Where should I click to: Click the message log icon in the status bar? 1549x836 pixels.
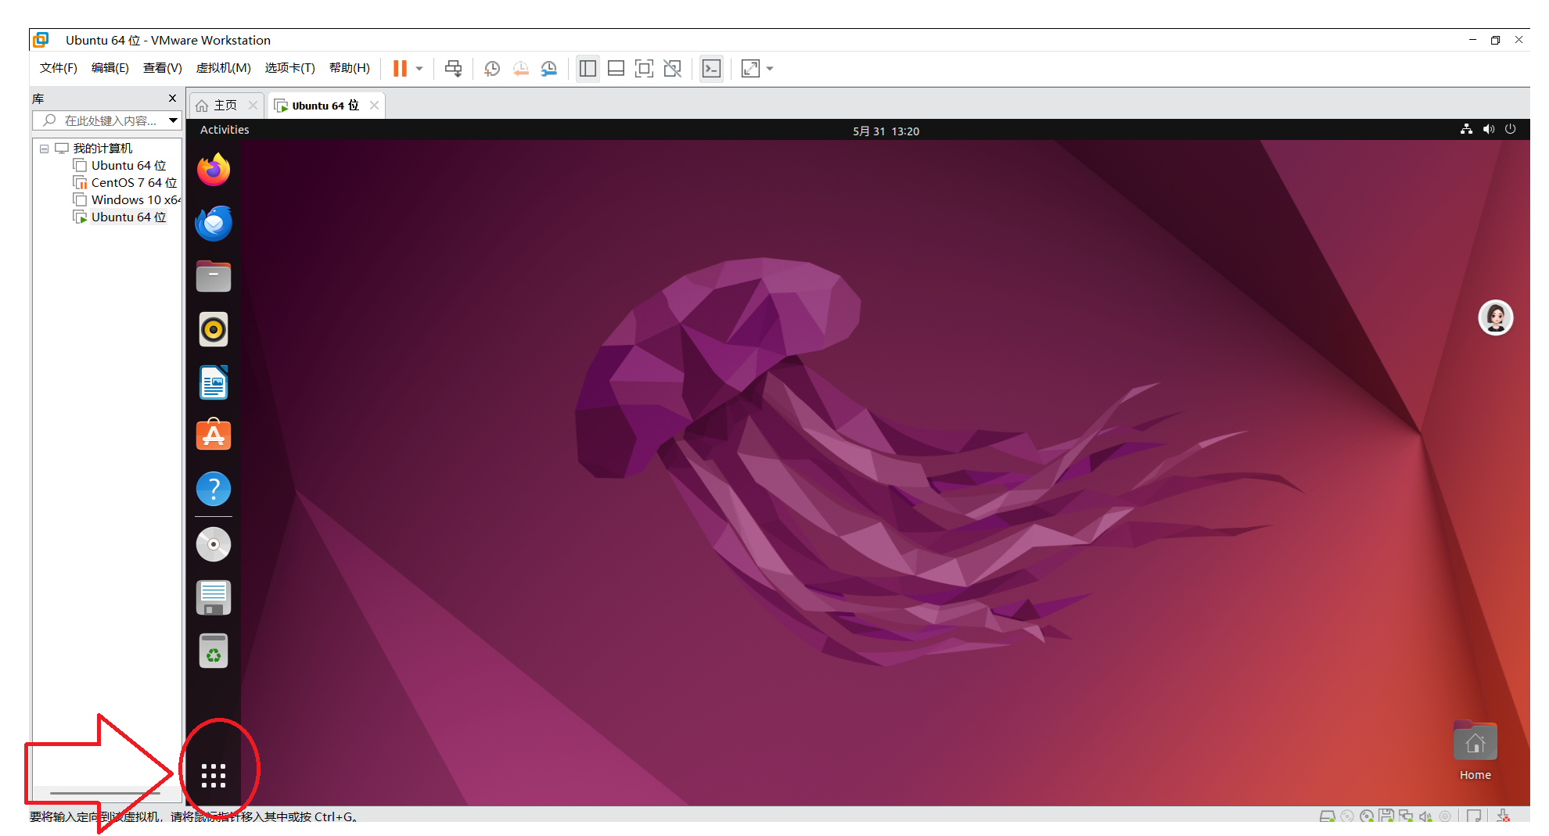pos(1474,816)
